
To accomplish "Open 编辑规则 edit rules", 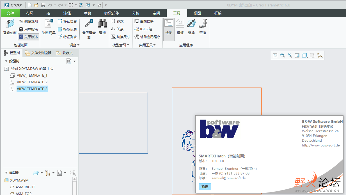I will click(28, 21).
